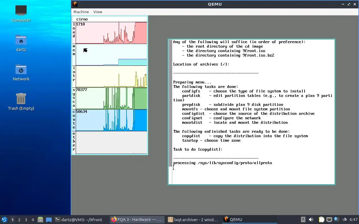Viewport: 359px width, 224px height.
Task: Click the syscall value 78377
Action: pyautogui.click(x=82, y=90)
